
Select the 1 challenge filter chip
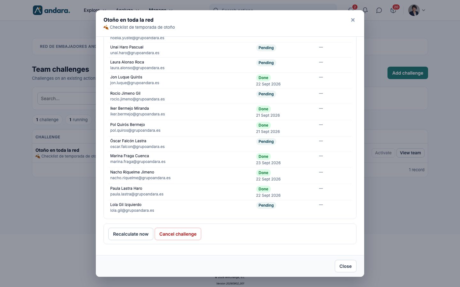(x=47, y=120)
